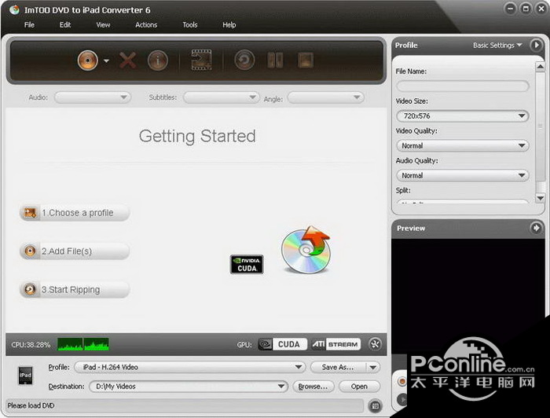This screenshot has width=550, height=418.
Task: Toggle the ATI Stream button
Action: [336, 344]
